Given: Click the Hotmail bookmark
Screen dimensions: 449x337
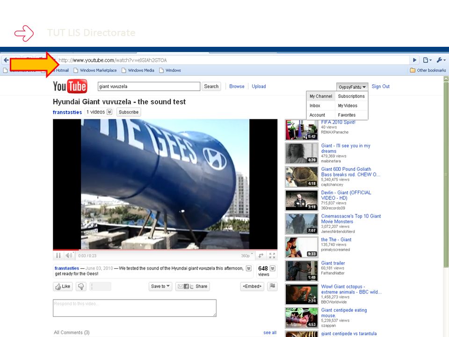Looking at the screenshot, I should tap(62, 70).
